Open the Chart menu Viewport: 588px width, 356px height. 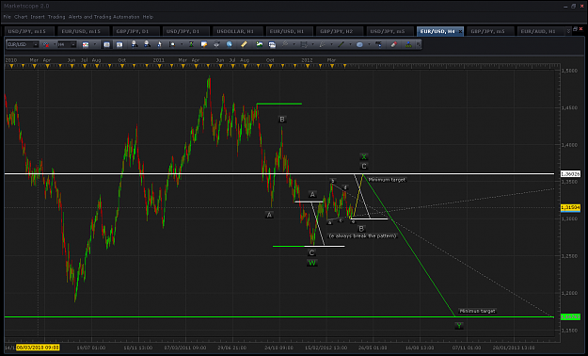coord(21,17)
